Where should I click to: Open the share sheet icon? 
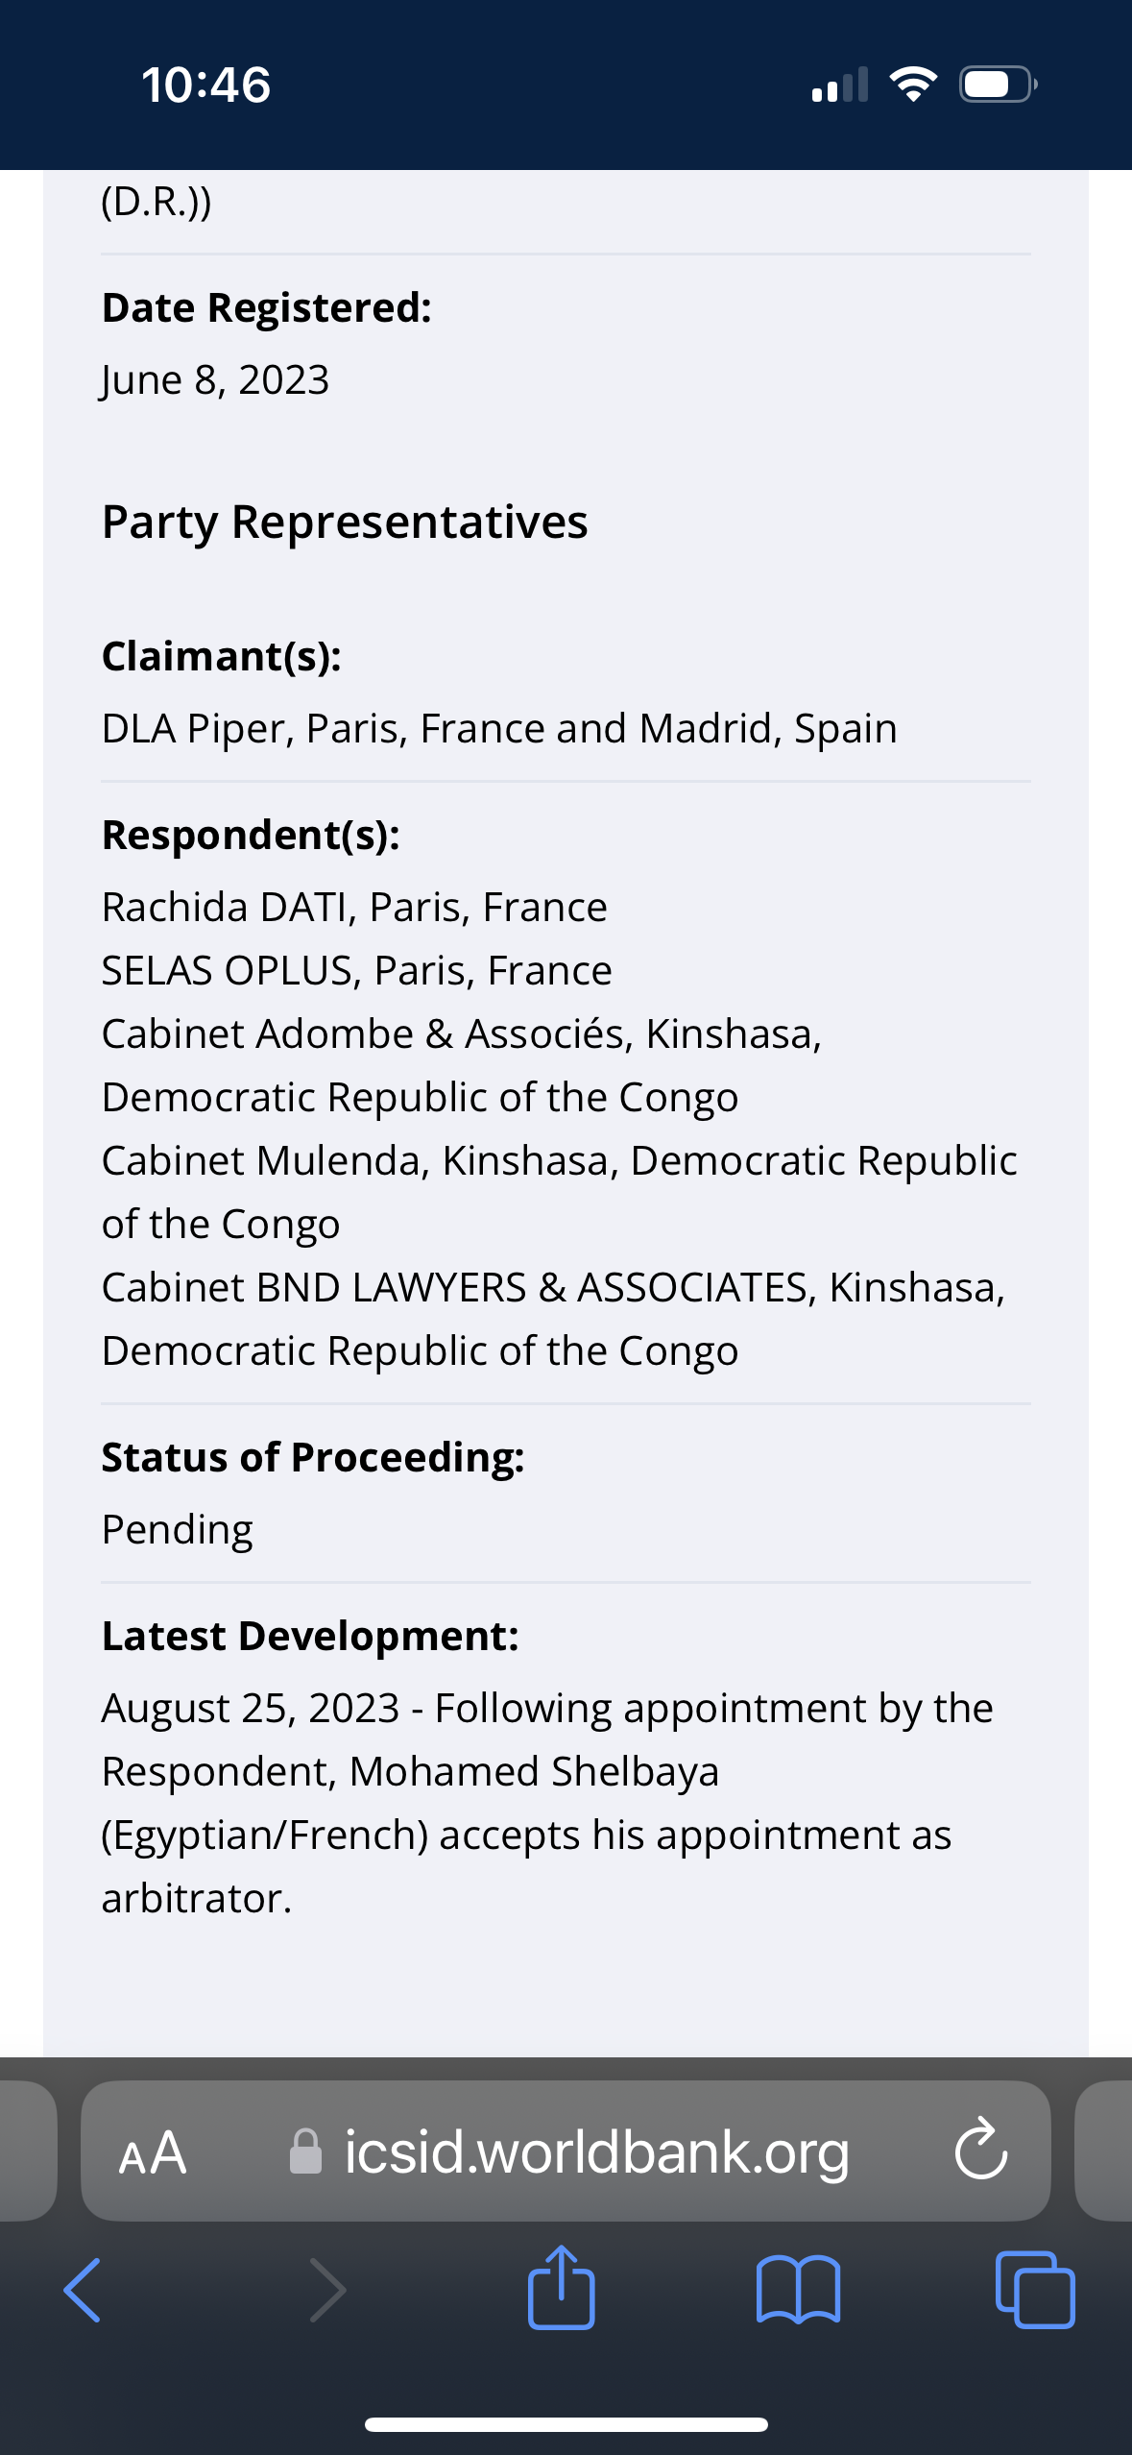tap(562, 2288)
